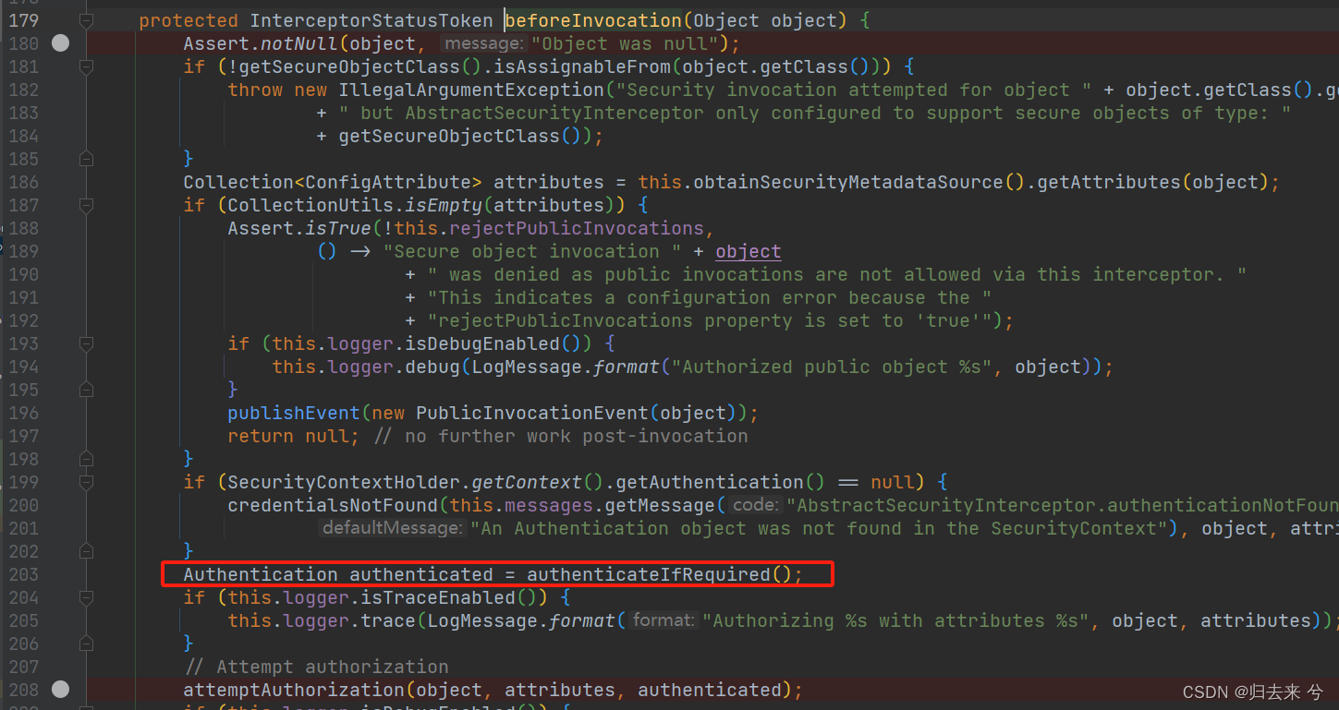Click the fold-end marker beside line 206
The height and width of the screenshot is (710, 1339).
(86, 644)
